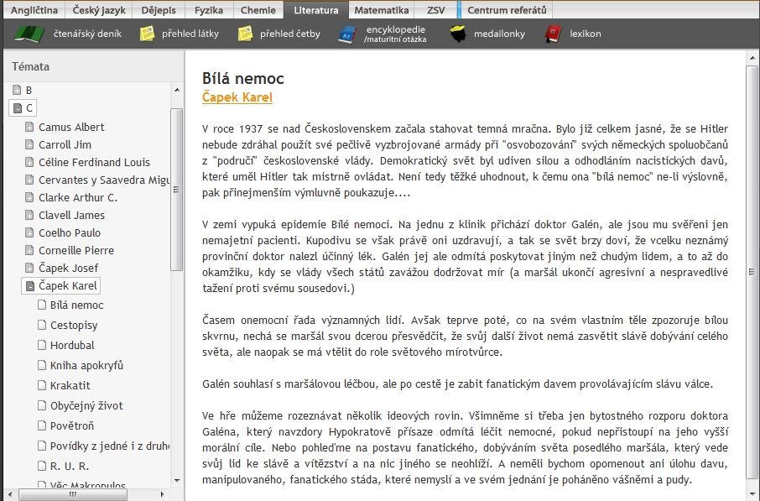Click the topics tree scroll right arrow
Screen dimensions: 760x501
tap(163, 494)
